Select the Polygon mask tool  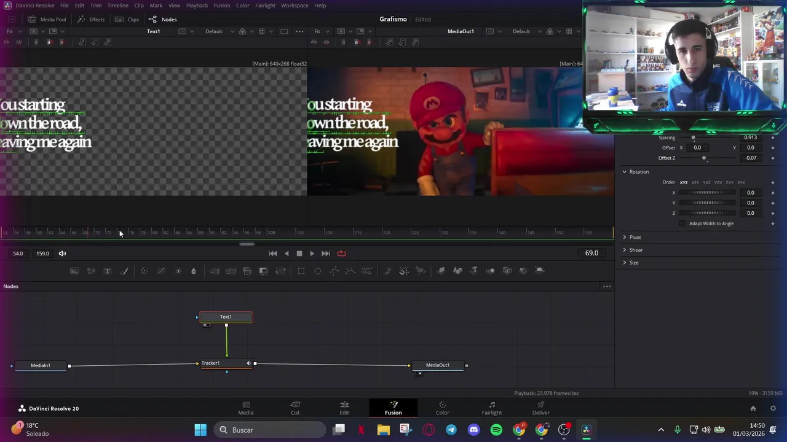334,271
